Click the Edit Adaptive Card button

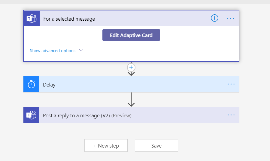point(131,35)
